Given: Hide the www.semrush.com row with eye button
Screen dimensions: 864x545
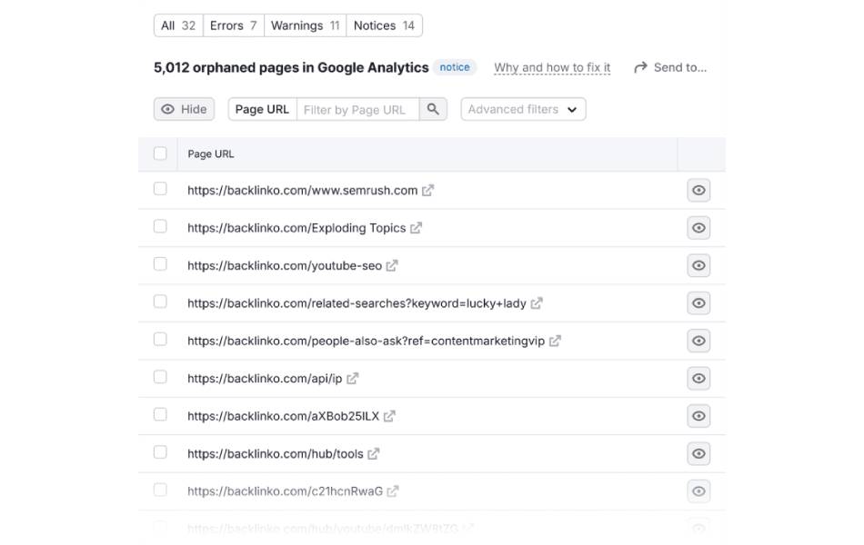Looking at the screenshot, I should tap(698, 191).
